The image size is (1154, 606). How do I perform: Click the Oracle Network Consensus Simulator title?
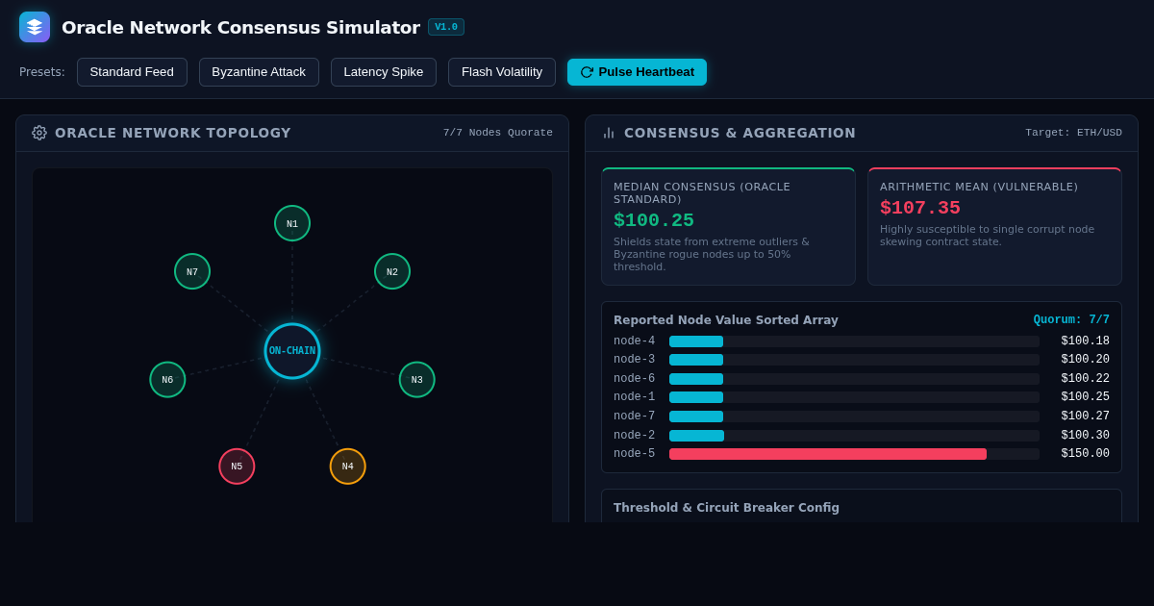click(x=240, y=27)
